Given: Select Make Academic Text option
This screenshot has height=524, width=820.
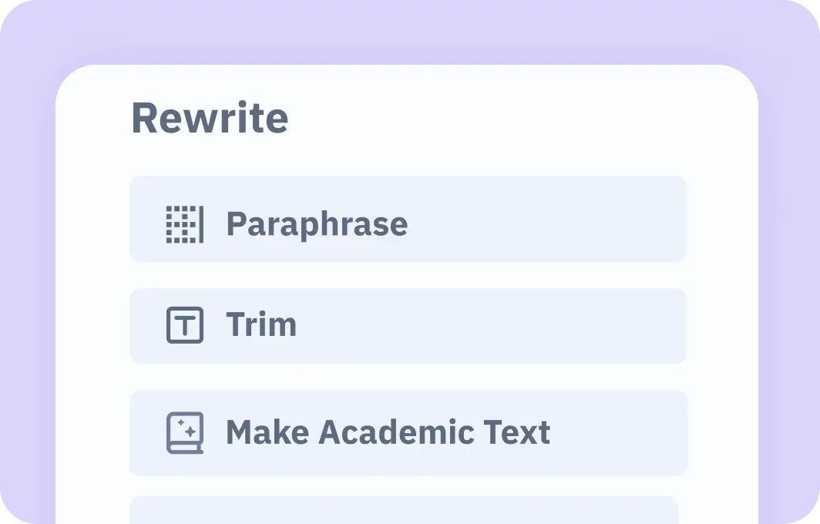Looking at the screenshot, I should (x=408, y=433).
